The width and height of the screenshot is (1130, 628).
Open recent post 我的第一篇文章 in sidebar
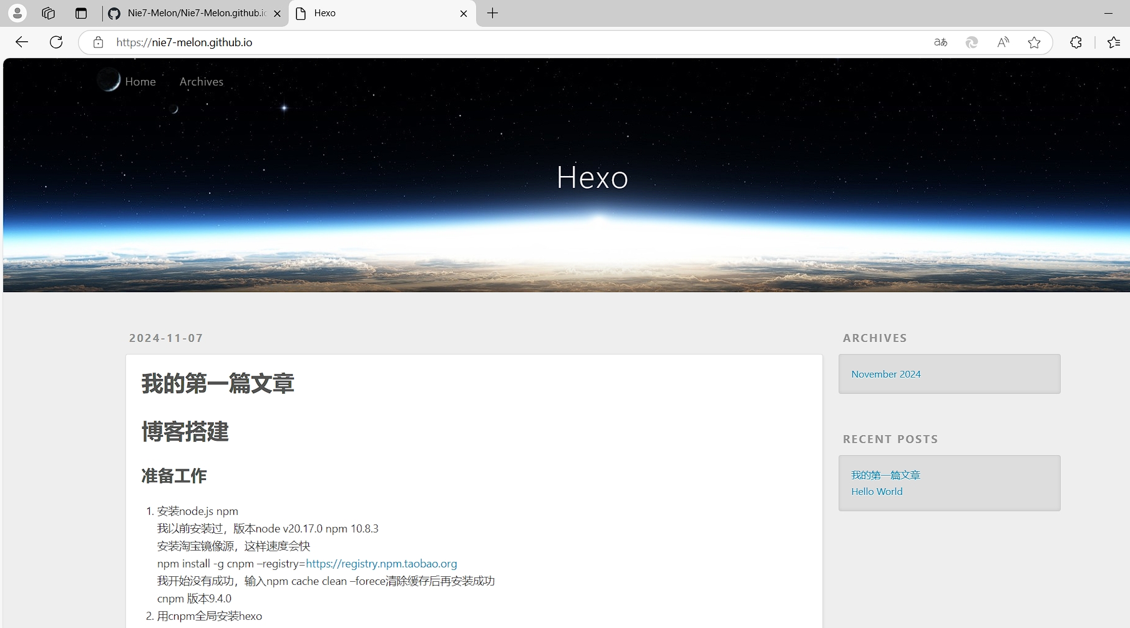point(886,475)
